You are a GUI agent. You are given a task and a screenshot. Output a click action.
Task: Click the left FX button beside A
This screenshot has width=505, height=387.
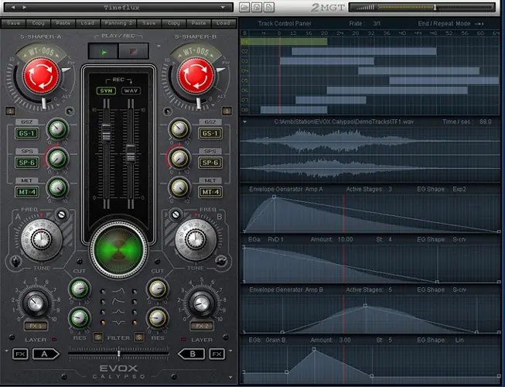[x=20, y=354]
